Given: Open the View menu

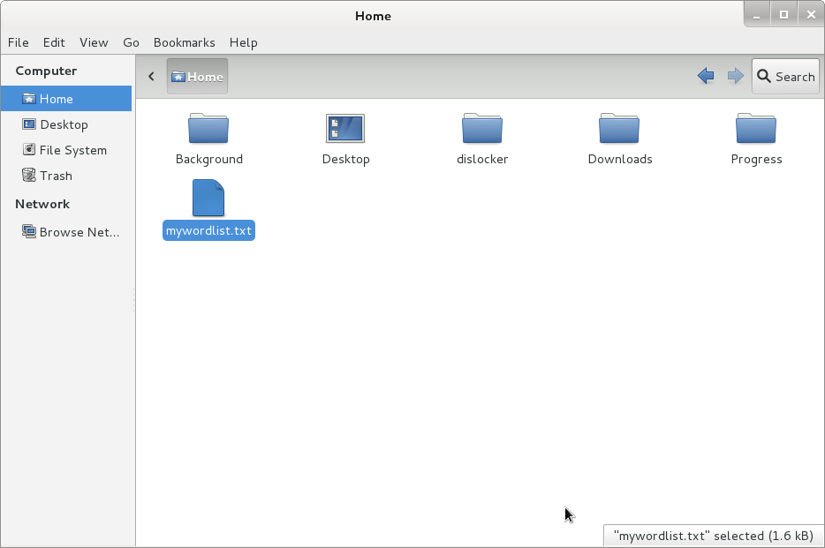Looking at the screenshot, I should click(x=94, y=42).
